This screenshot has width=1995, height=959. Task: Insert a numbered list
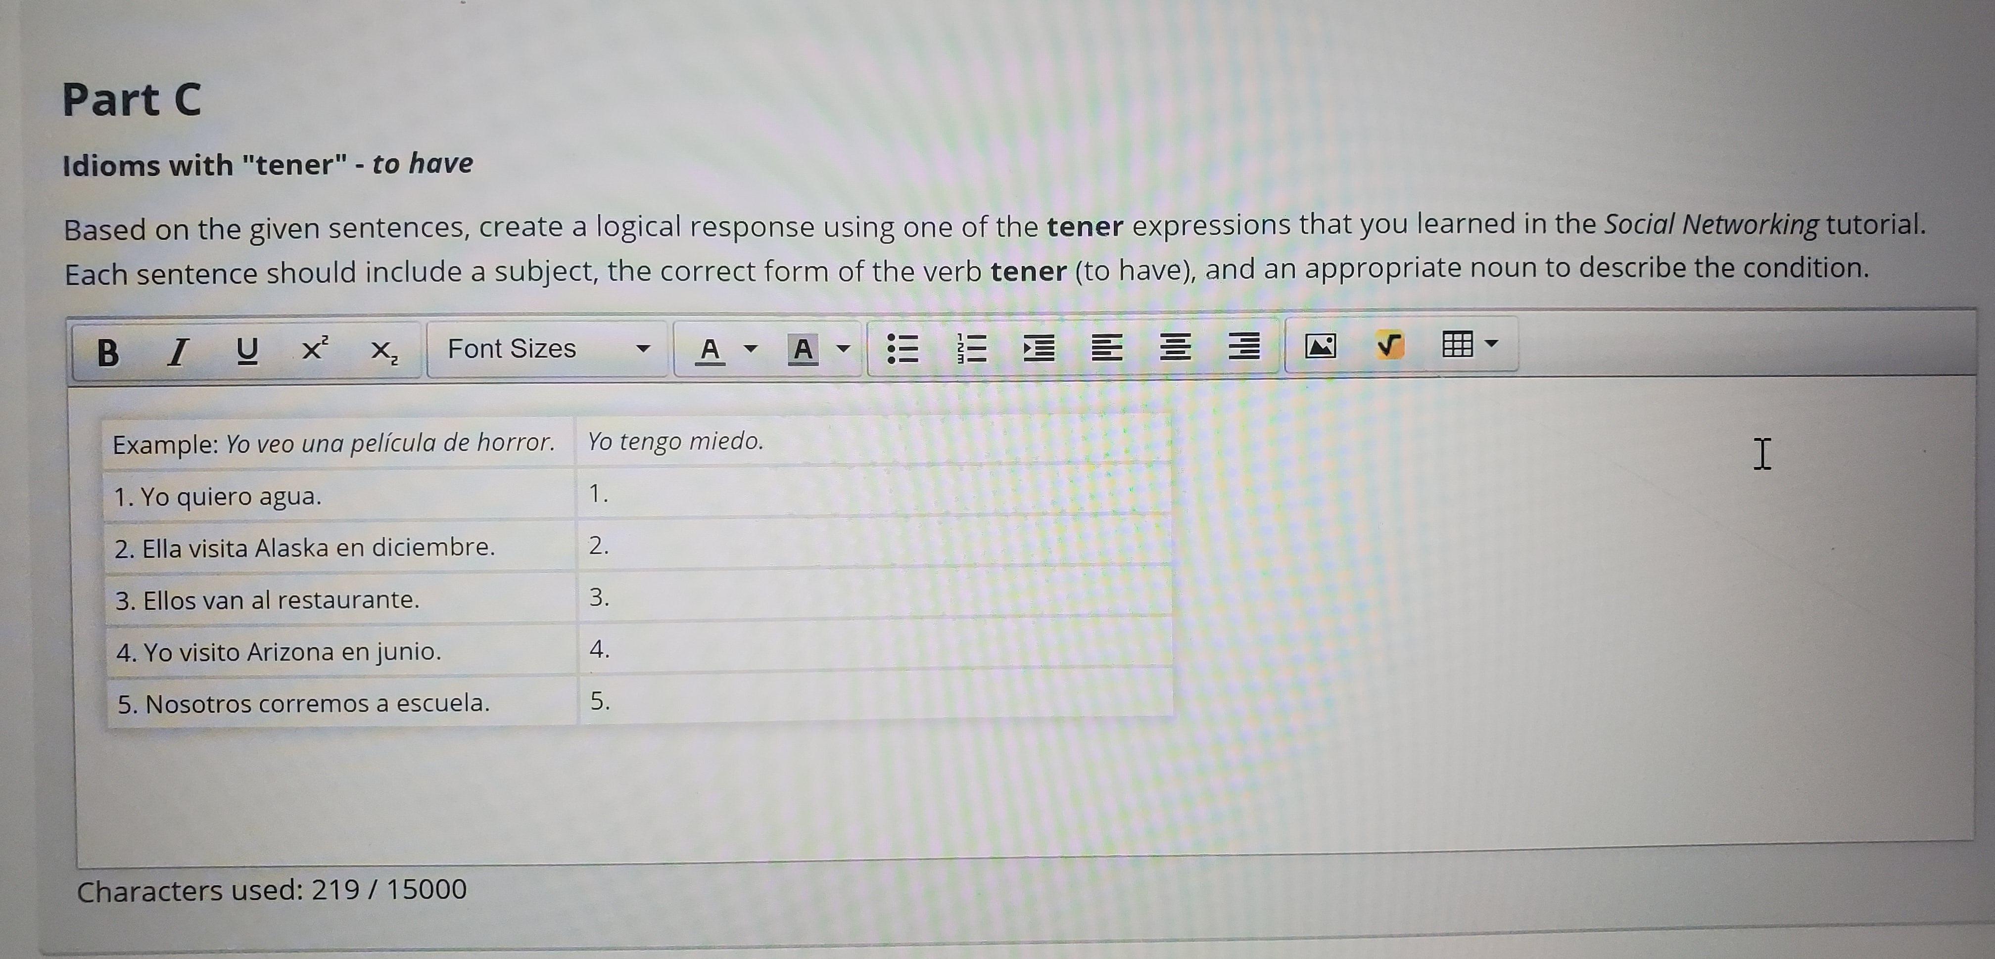[971, 348]
